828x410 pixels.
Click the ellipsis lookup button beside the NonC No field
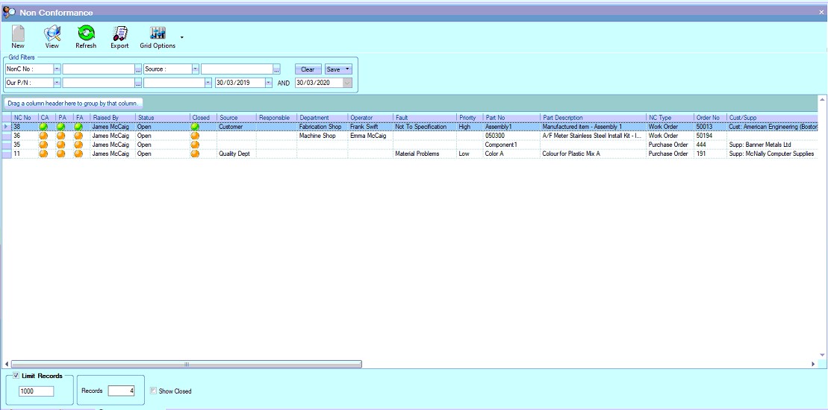138,69
